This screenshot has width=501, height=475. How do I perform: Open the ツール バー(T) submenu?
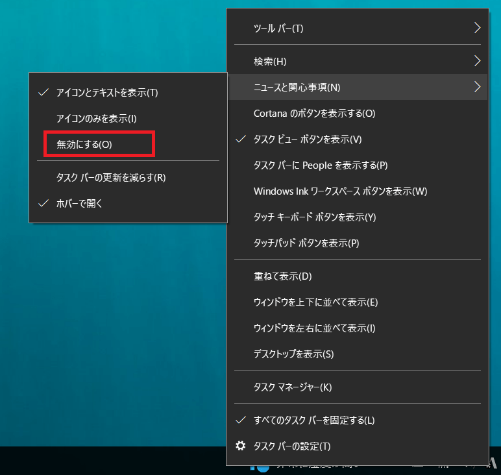pos(358,28)
